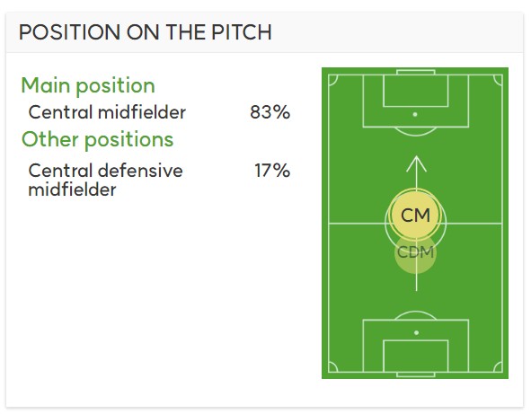Click the CDM position circle

(x=415, y=254)
